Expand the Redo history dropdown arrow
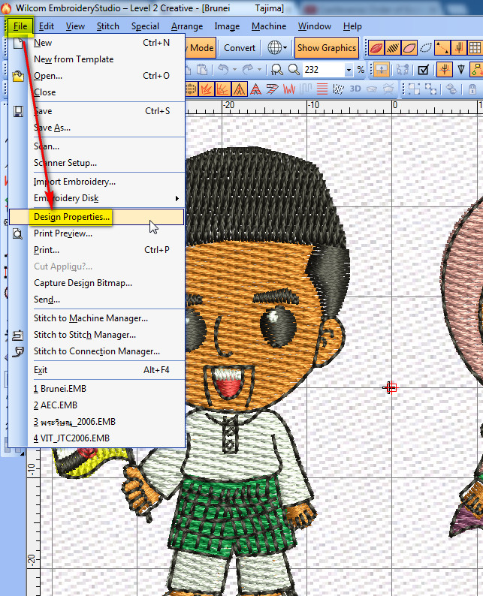 (x=259, y=70)
